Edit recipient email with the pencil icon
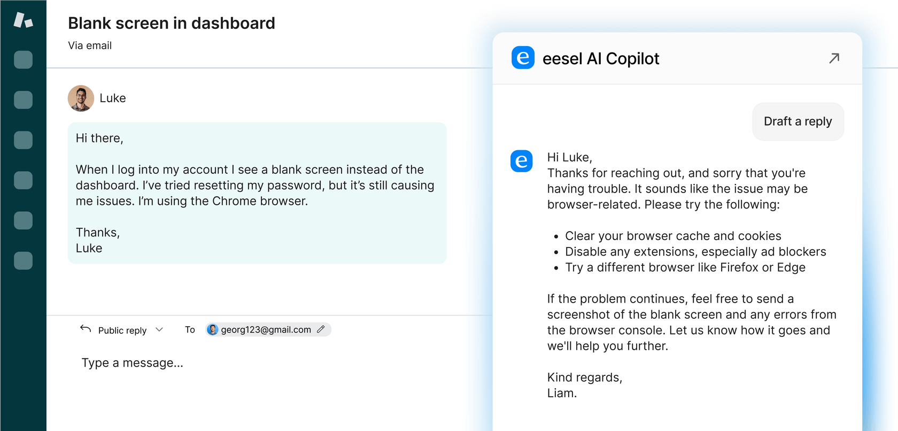Image resolution: width=898 pixels, height=431 pixels. click(x=321, y=329)
